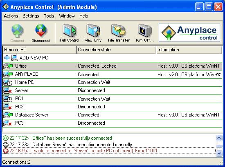Viewport: 225px width, 167px height.
Task: Select the View Only monitor icon
Action: 93,31
